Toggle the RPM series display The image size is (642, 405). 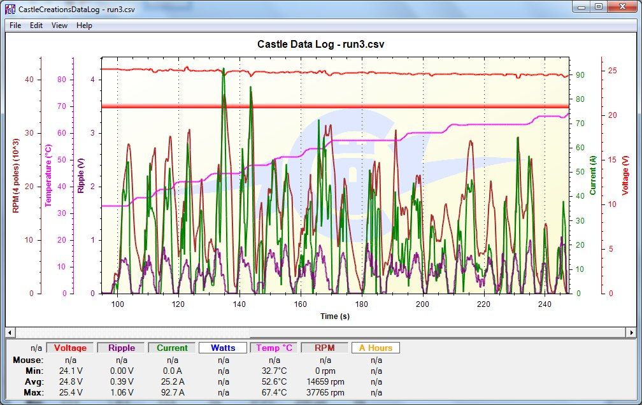[325, 348]
